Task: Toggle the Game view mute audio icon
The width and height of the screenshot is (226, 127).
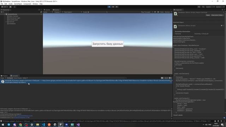Action: coord(155,12)
